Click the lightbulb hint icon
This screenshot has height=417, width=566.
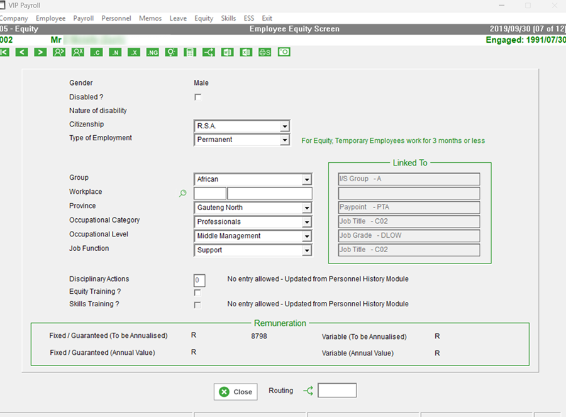[x=170, y=52]
